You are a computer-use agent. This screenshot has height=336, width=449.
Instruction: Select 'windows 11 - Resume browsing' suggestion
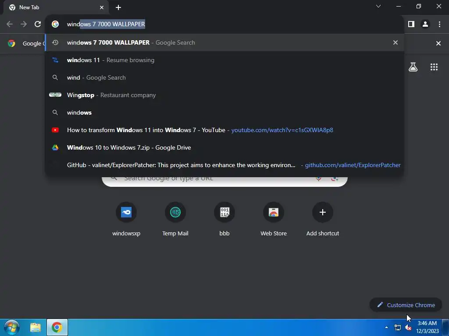coord(225,60)
